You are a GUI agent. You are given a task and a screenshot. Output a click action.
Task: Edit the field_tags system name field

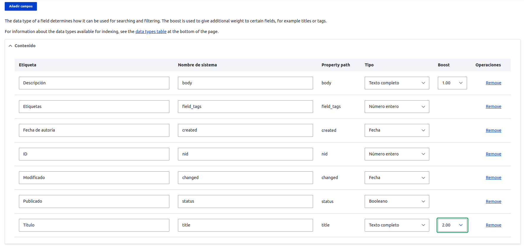(x=245, y=106)
